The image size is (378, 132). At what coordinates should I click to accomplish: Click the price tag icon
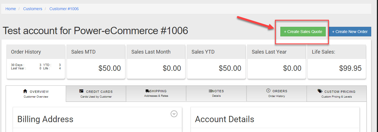coord(320,91)
